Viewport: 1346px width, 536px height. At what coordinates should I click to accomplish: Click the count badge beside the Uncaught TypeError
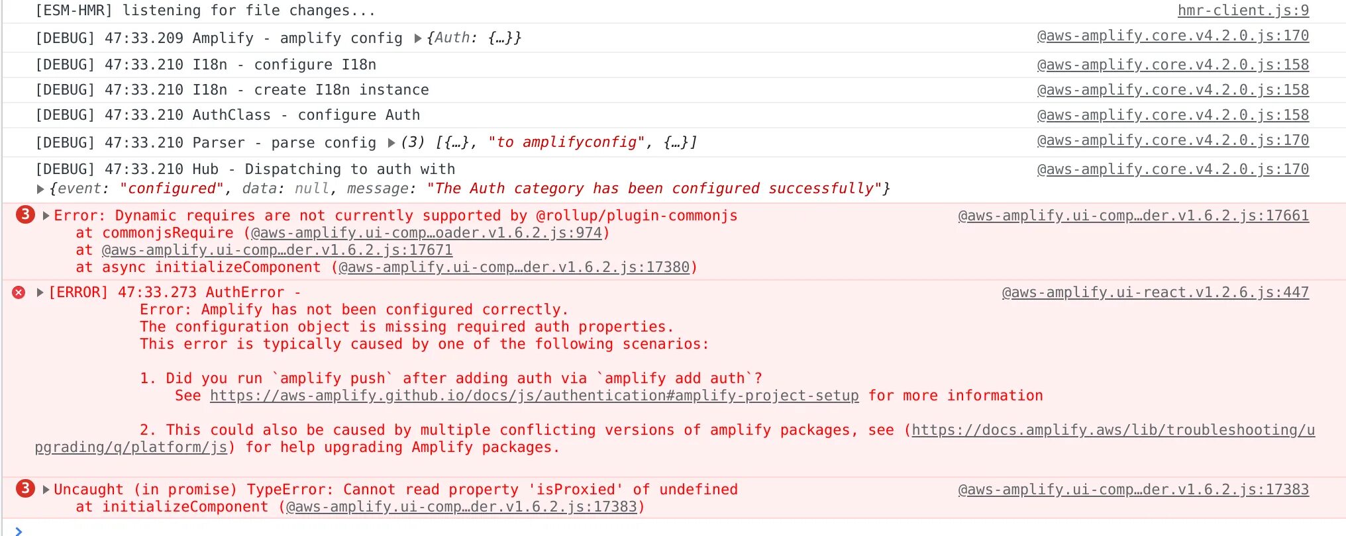(x=25, y=489)
